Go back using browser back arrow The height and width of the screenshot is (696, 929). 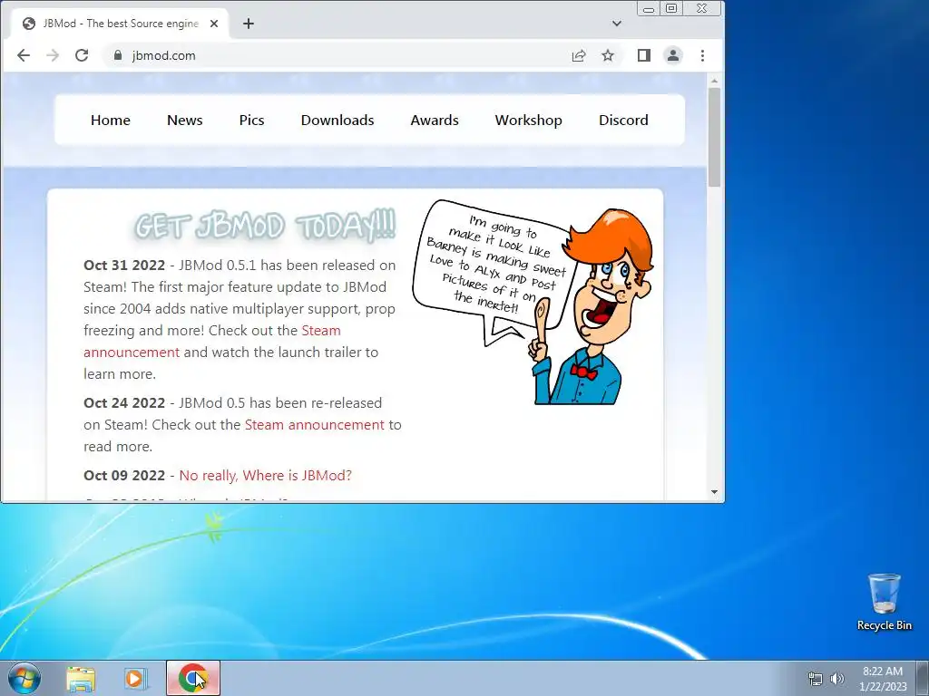click(23, 55)
